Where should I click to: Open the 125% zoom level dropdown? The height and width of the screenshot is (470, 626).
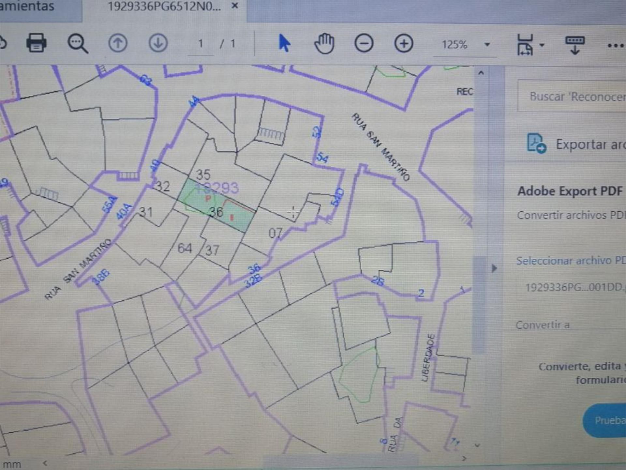[465, 45]
